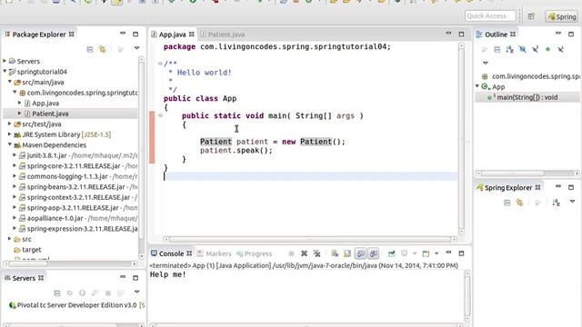The image size is (582, 327).
Task: Collapse the src/main/java folder
Action: 10,82
